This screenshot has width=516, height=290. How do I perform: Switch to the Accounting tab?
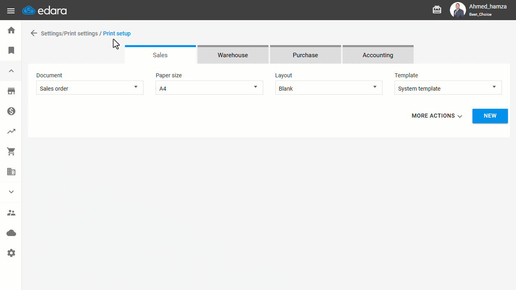[378, 54]
